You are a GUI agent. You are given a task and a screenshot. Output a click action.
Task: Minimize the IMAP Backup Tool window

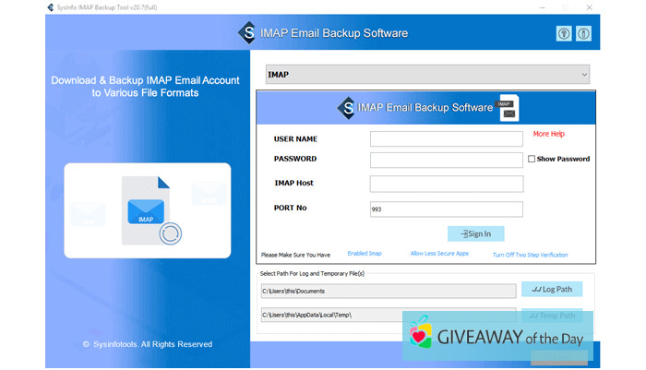coord(543,7)
